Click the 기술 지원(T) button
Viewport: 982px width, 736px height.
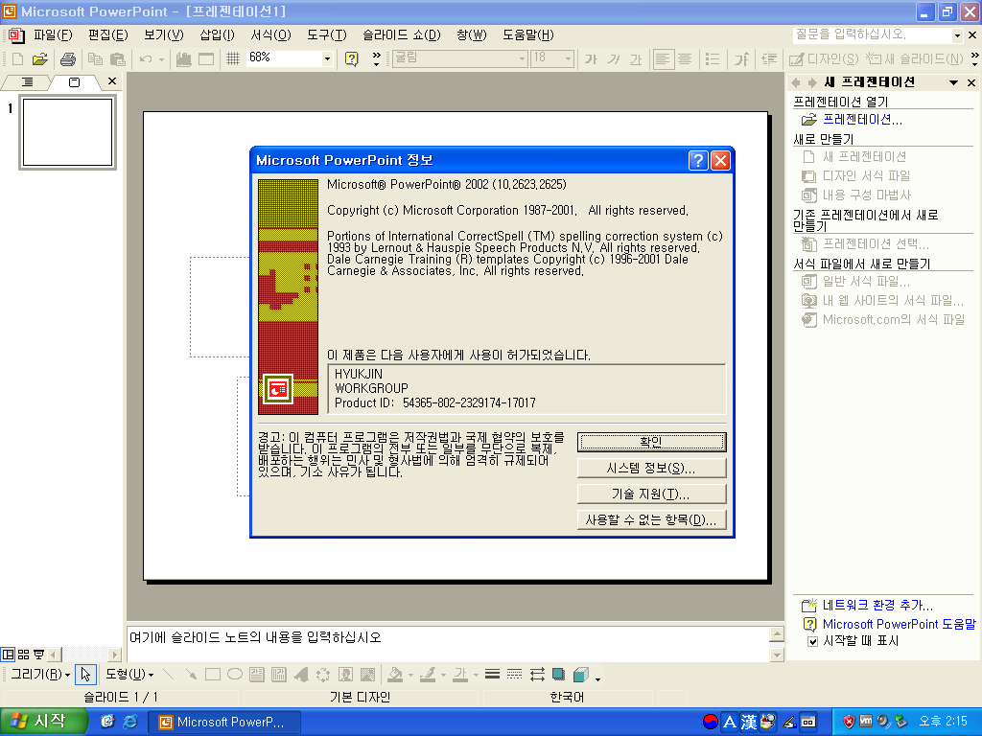pyautogui.click(x=651, y=494)
